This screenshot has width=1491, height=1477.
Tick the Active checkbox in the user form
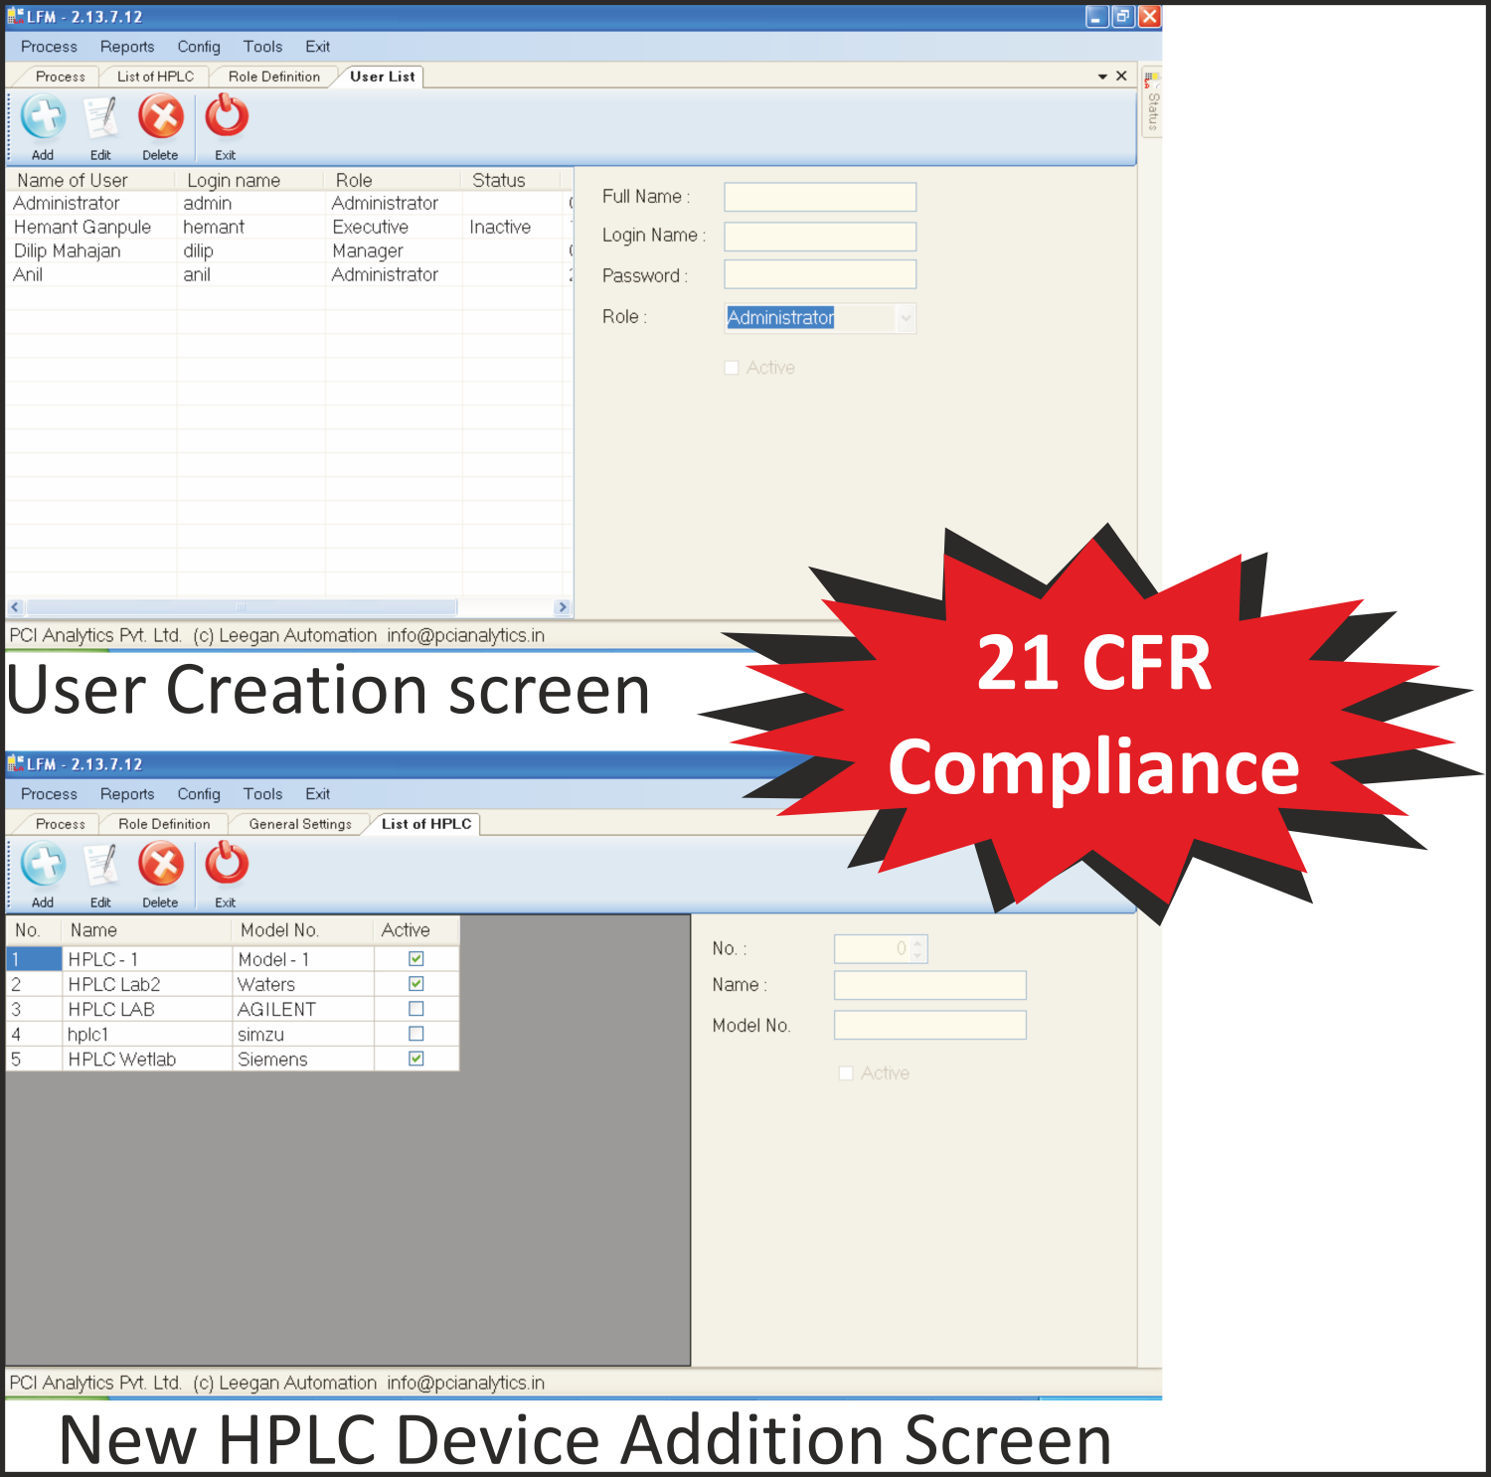[x=732, y=367]
